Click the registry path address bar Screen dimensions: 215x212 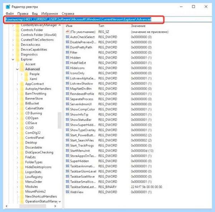pos(108,19)
